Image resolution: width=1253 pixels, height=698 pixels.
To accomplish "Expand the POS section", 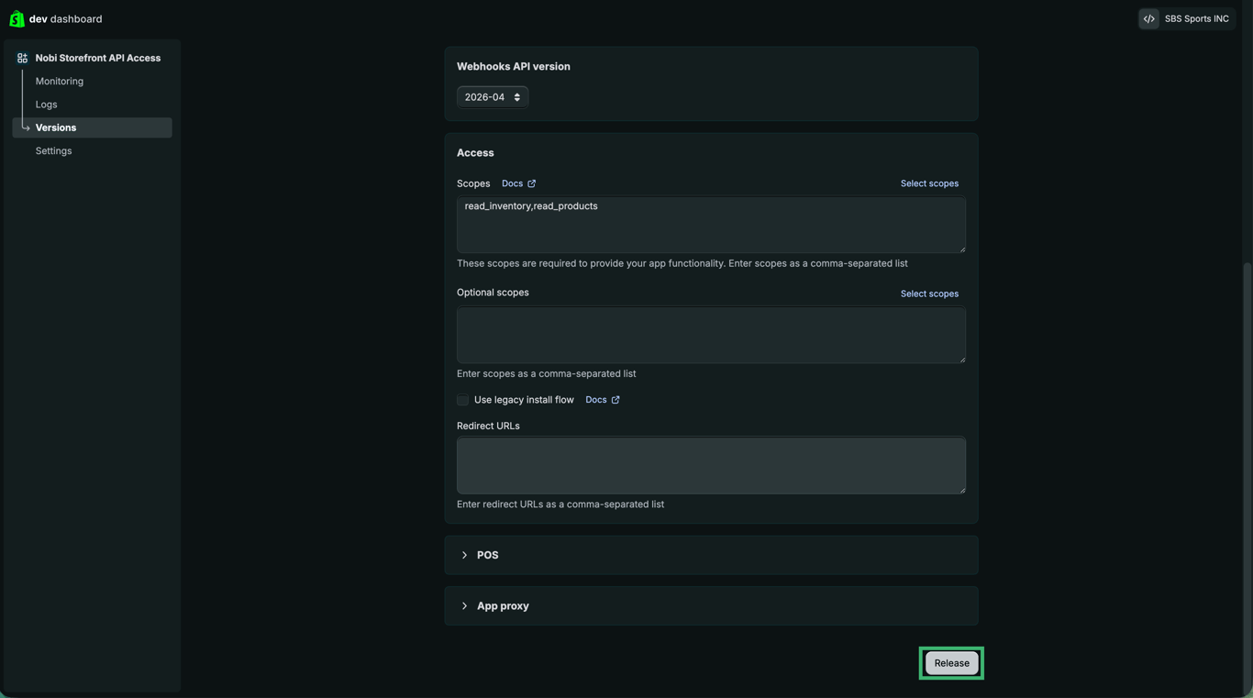I will click(x=711, y=555).
